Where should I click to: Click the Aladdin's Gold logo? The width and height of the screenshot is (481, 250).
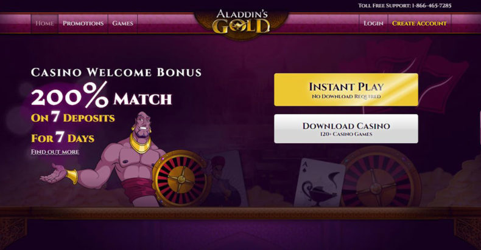(242, 22)
